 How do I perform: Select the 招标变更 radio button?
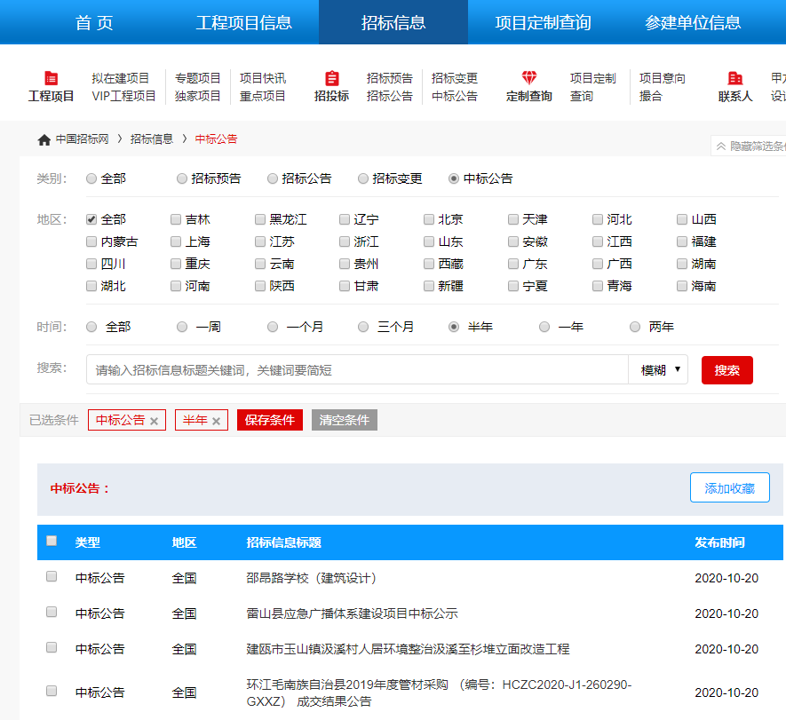click(363, 178)
